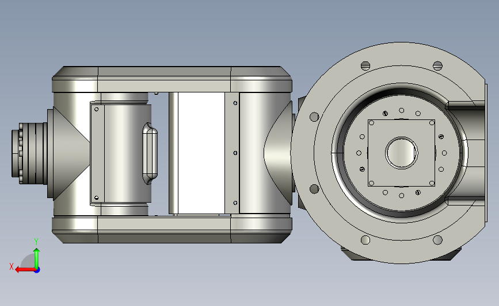Select the central circular bore in the round housing
Screen dimensions: 499x306
click(x=402, y=153)
